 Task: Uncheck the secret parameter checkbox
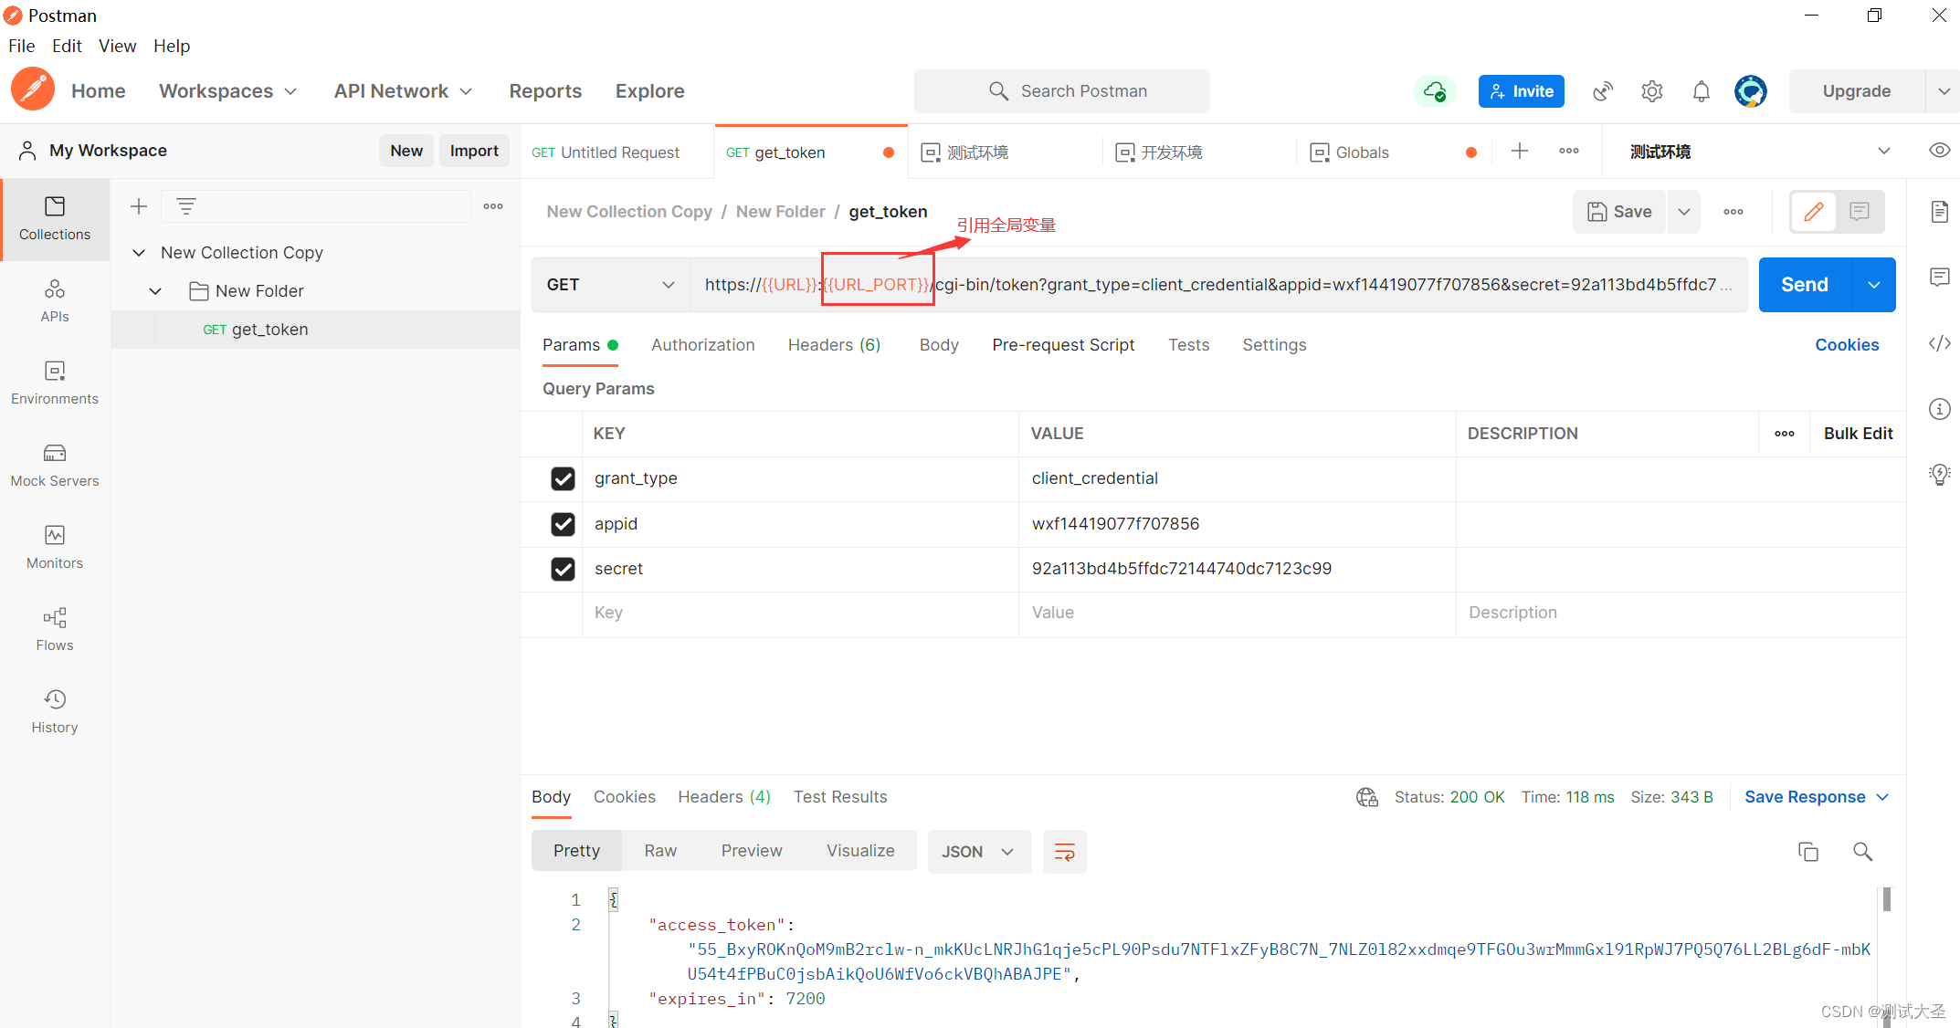point(563,569)
